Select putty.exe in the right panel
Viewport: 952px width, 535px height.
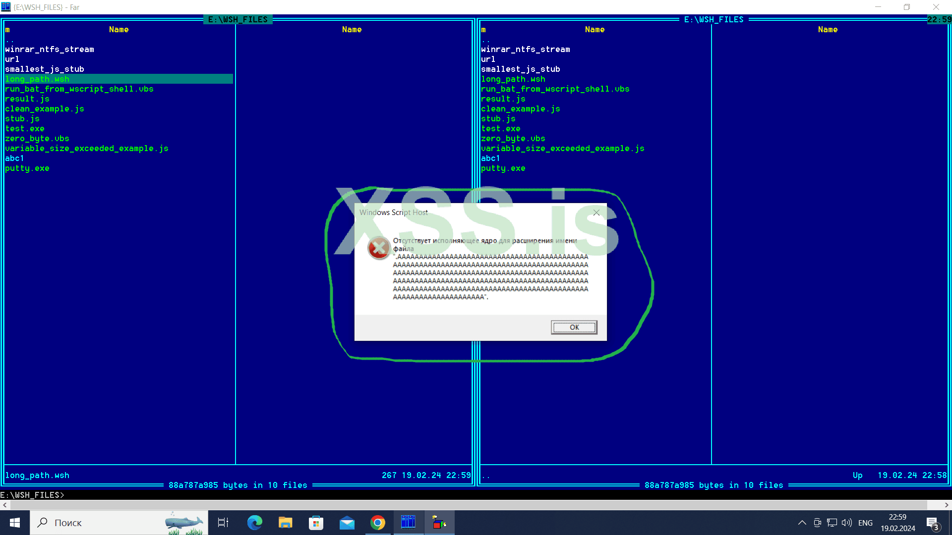click(503, 168)
